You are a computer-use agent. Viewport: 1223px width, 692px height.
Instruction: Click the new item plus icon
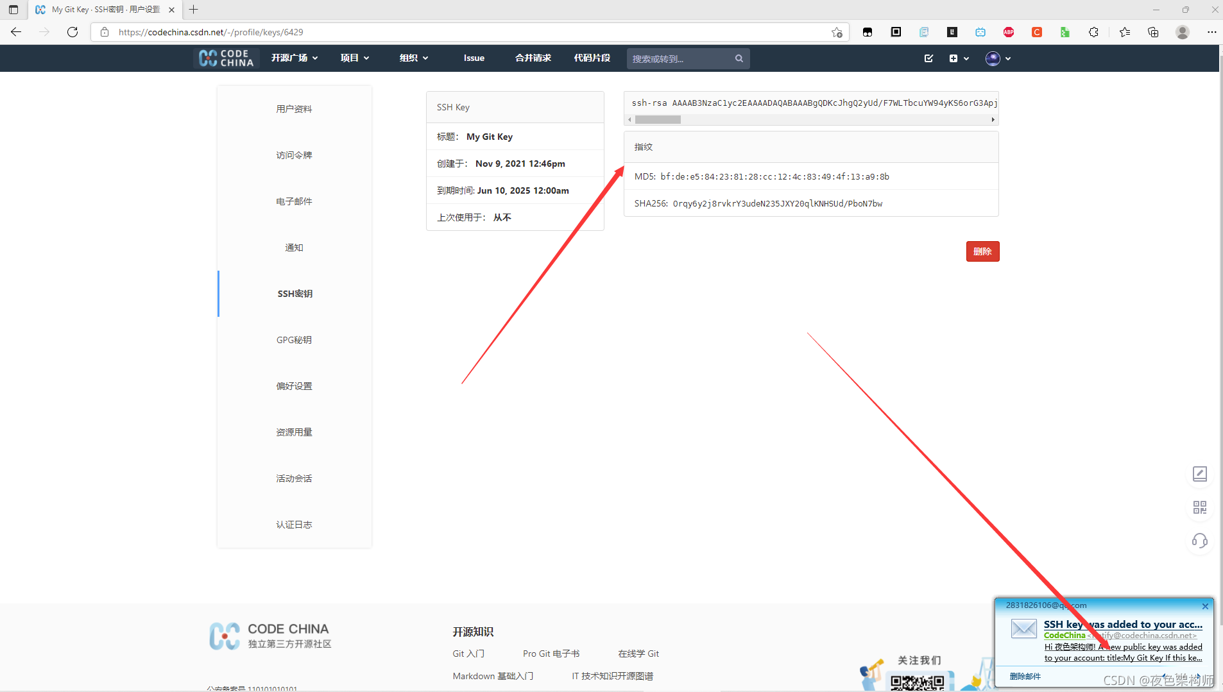(954, 58)
